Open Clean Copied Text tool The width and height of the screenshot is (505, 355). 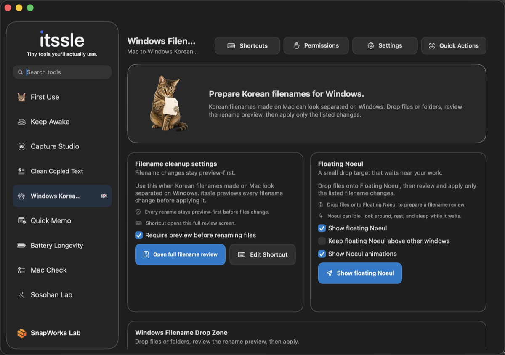[62, 171]
